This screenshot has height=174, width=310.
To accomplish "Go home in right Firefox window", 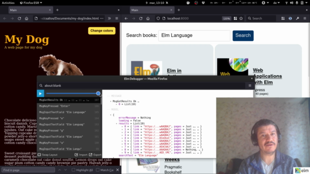I will [148, 18].
